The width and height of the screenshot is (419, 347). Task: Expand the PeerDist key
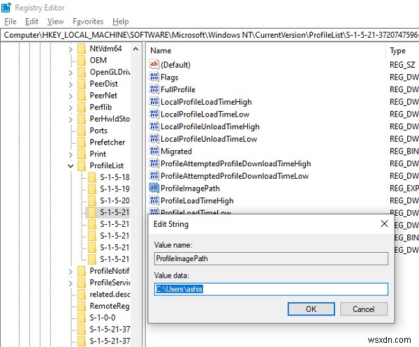71,84
